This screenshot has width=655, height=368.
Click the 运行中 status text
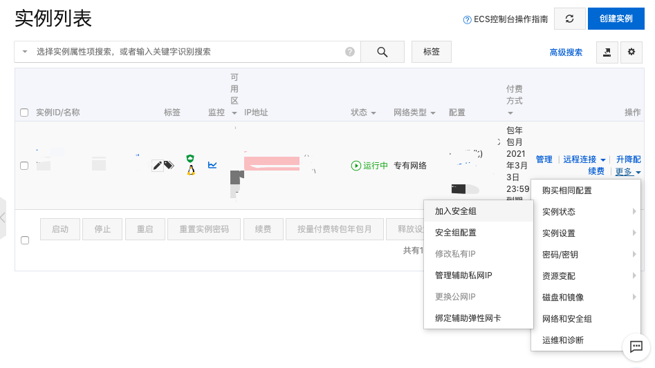click(x=375, y=166)
